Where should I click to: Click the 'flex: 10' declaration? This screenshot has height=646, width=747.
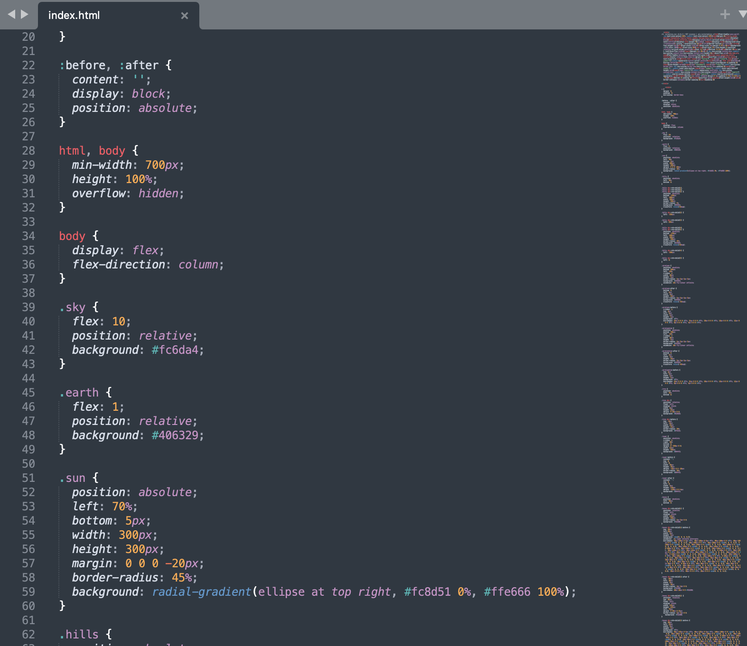pos(99,322)
